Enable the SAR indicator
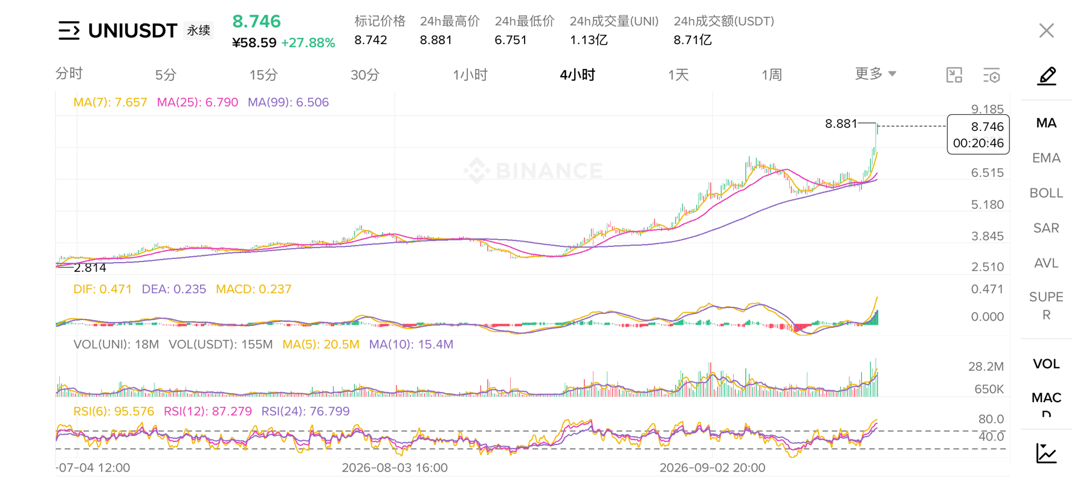 pyautogui.click(x=1046, y=228)
